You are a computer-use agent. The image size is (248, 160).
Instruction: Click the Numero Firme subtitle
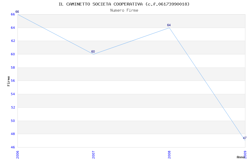coord(124,10)
